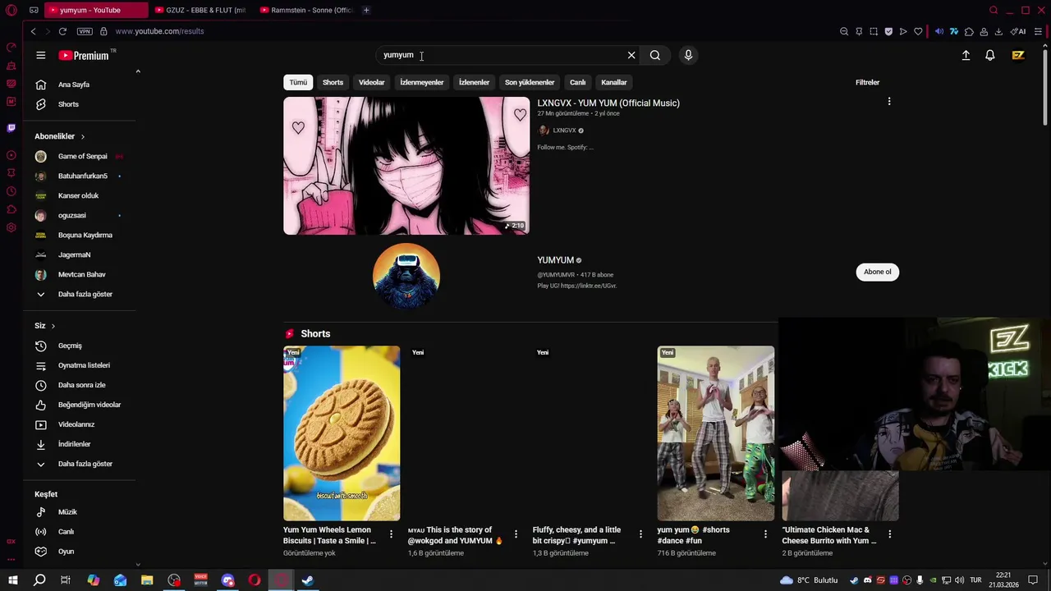Expand the Abonelikler section arrow
Image resolution: width=1051 pixels, height=591 pixels.
coord(82,136)
